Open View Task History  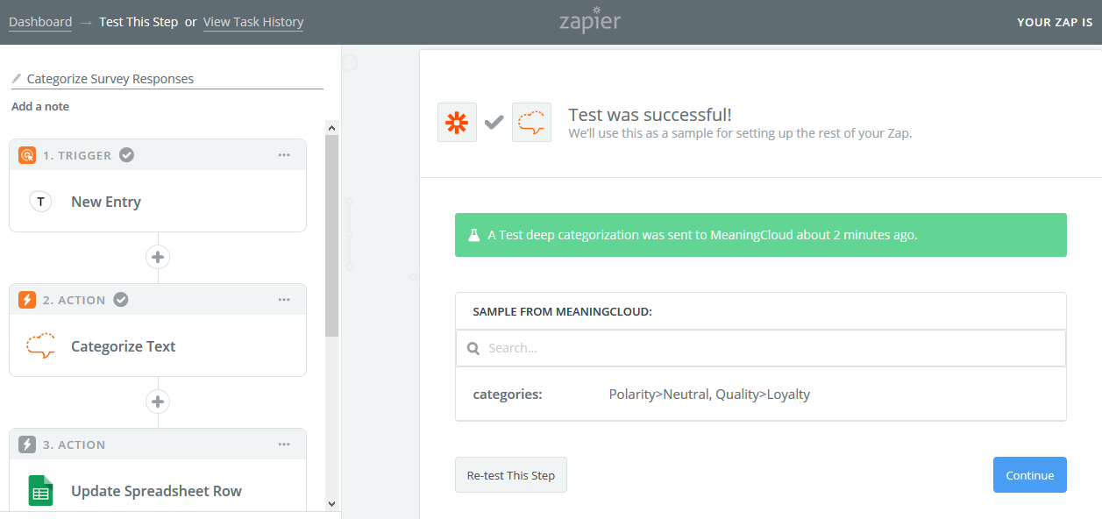[x=253, y=22]
